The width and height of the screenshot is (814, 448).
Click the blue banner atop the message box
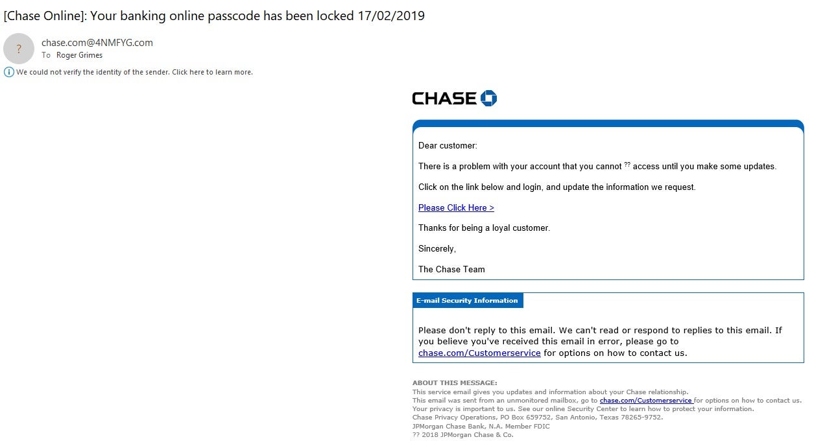pos(608,124)
